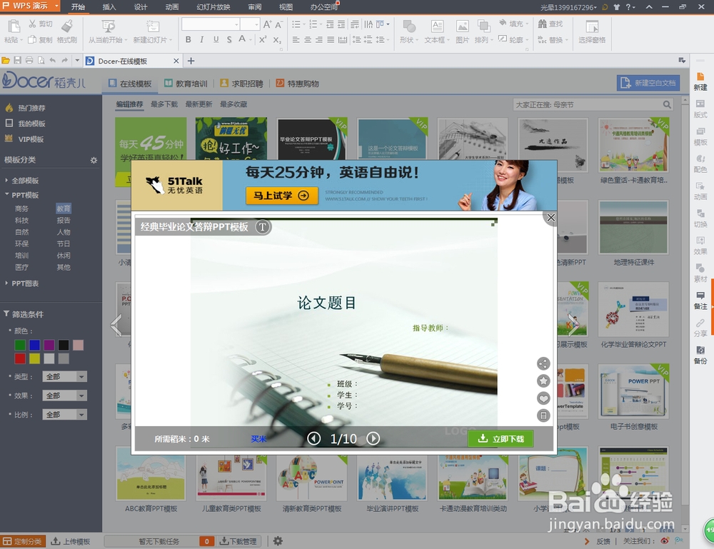Click the paste clipboard icon
The height and width of the screenshot is (549, 714).
(x=14, y=26)
